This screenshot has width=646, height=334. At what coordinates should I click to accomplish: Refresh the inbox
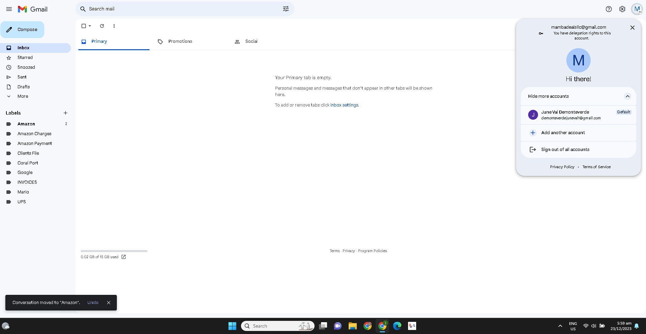(102, 26)
